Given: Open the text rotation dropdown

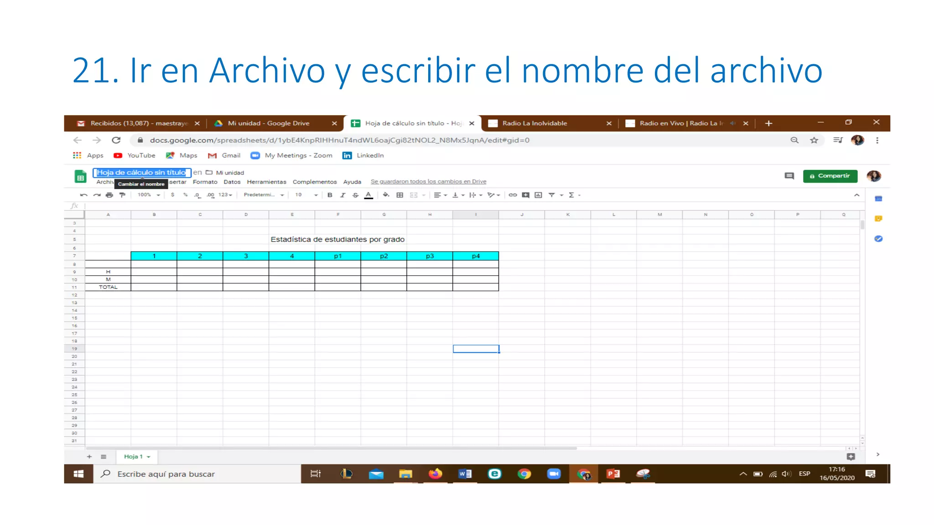Looking at the screenshot, I should (493, 195).
